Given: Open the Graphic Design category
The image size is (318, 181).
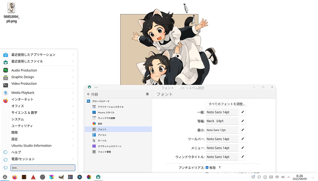Looking at the screenshot, I should point(43,77).
